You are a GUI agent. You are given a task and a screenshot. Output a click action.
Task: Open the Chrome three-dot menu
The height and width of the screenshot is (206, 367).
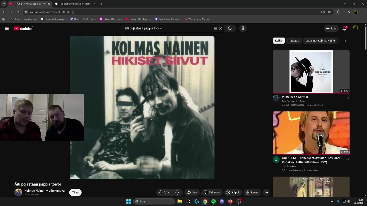[363, 12]
